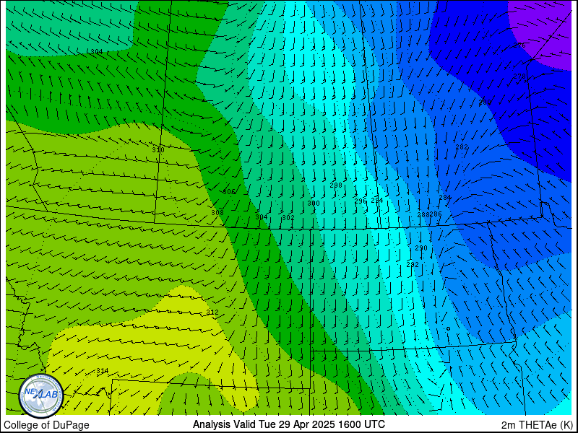The height and width of the screenshot is (433, 578).
Task: Click the Analysis Valid Tue 29 Apr 2025 1600 UTC timestamp
Action: point(288,424)
